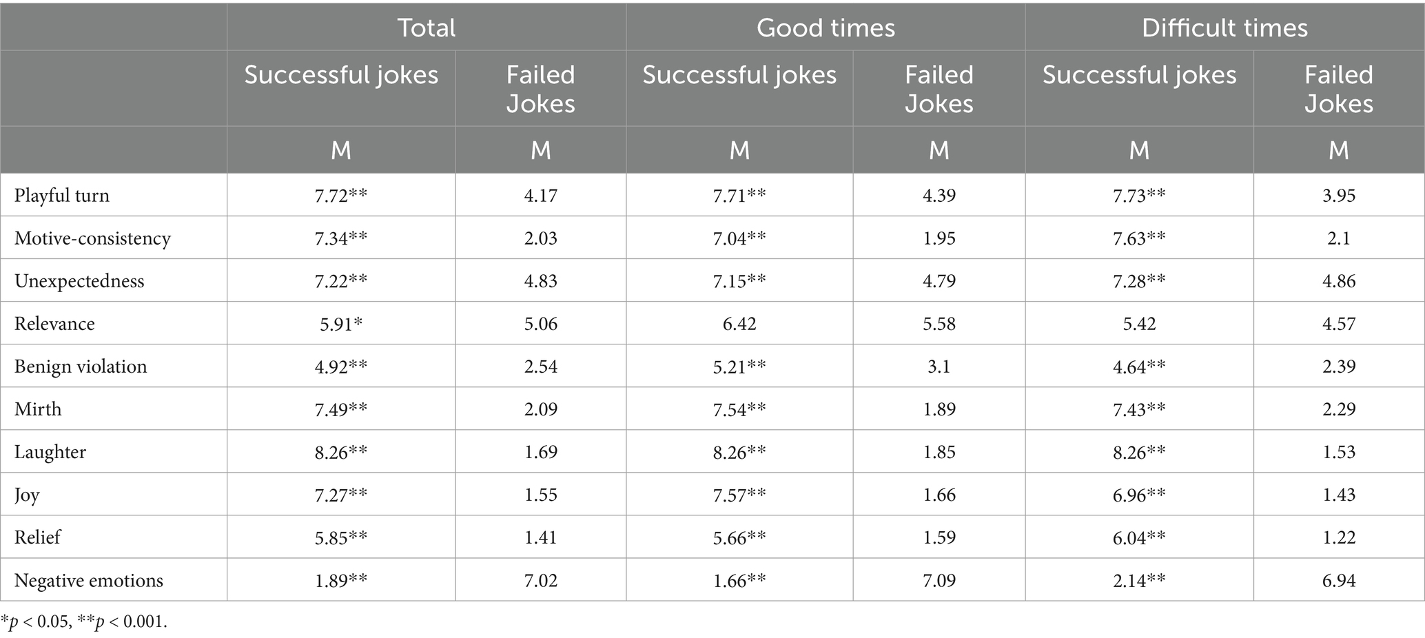Select the 7.02 failed jokes value
Image resolution: width=1425 pixels, height=638 pixels.
pos(541,580)
